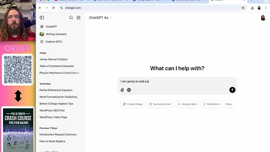Click Analyze data suggestion button
This screenshot has width=270, height=152.
pyautogui.click(x=187, y=104)
